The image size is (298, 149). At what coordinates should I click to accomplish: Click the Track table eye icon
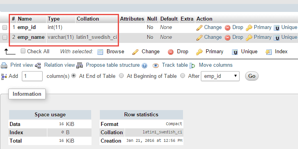(156, 66)
